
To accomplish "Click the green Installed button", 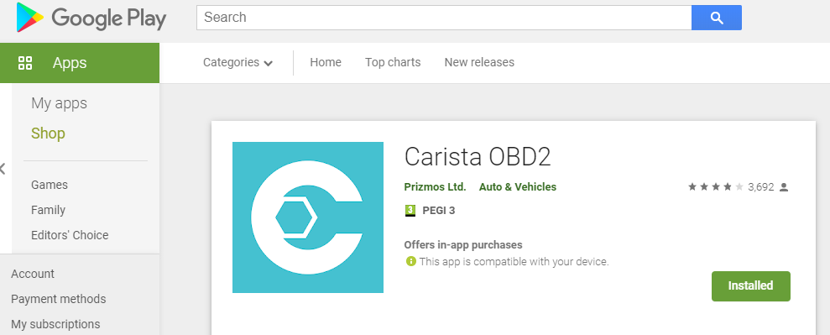I will tap(750, 285).
